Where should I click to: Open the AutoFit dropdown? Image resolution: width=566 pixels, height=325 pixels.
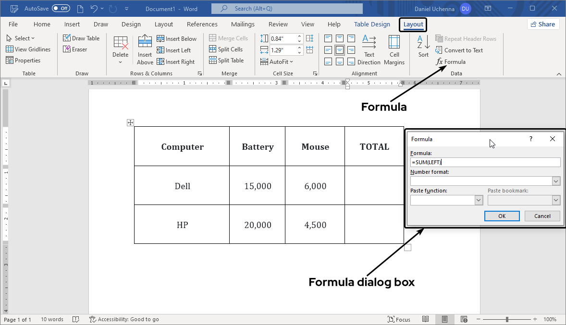click(277, 61)
